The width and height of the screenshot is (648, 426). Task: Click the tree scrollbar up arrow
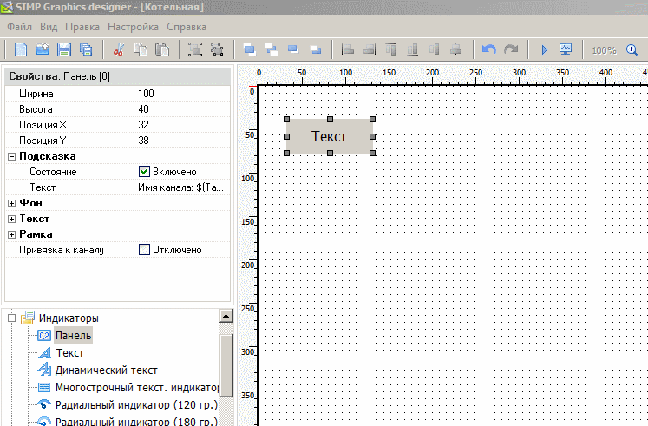[226, 316]
